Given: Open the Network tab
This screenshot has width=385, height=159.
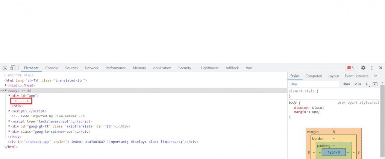Looking at the screenshot, I should (92, 68).
